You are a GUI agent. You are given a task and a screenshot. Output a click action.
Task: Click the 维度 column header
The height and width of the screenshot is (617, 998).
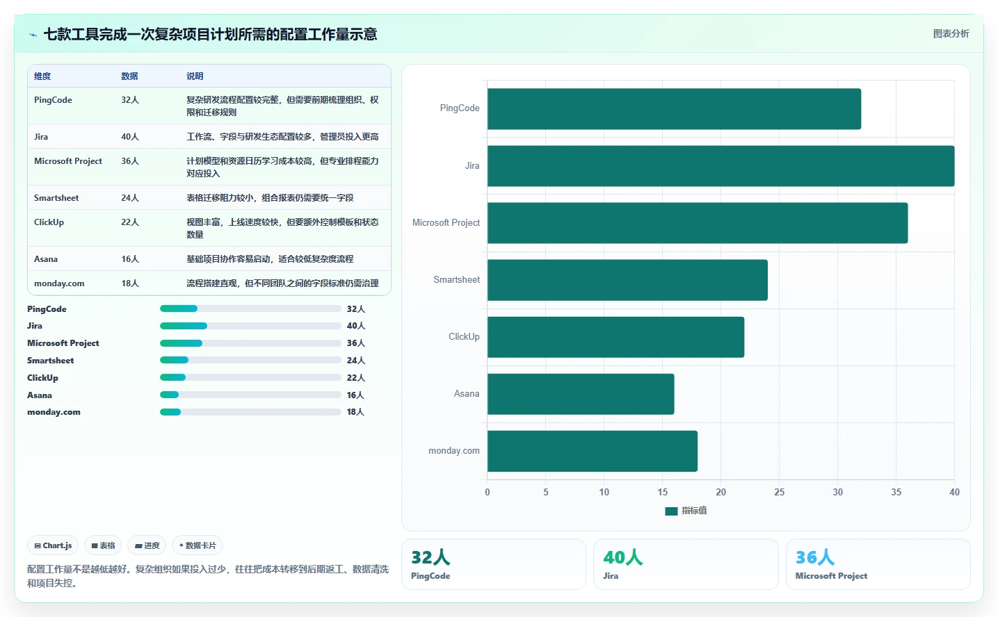tap(42, 76)
